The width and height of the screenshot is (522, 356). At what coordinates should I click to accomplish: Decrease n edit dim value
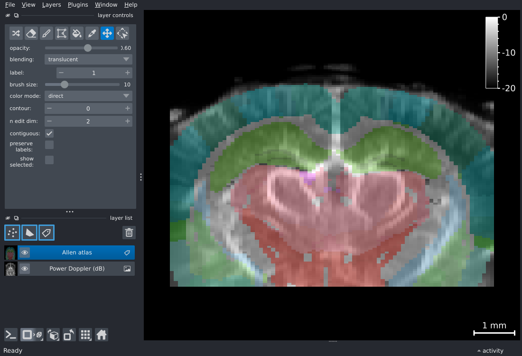click(x=49, y=121)
